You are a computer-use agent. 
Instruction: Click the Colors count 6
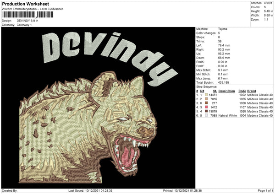pos(264,7)
